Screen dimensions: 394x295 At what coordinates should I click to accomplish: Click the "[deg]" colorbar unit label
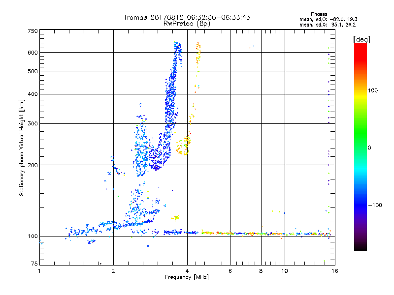pyautogui.click(x=361, y=39)
